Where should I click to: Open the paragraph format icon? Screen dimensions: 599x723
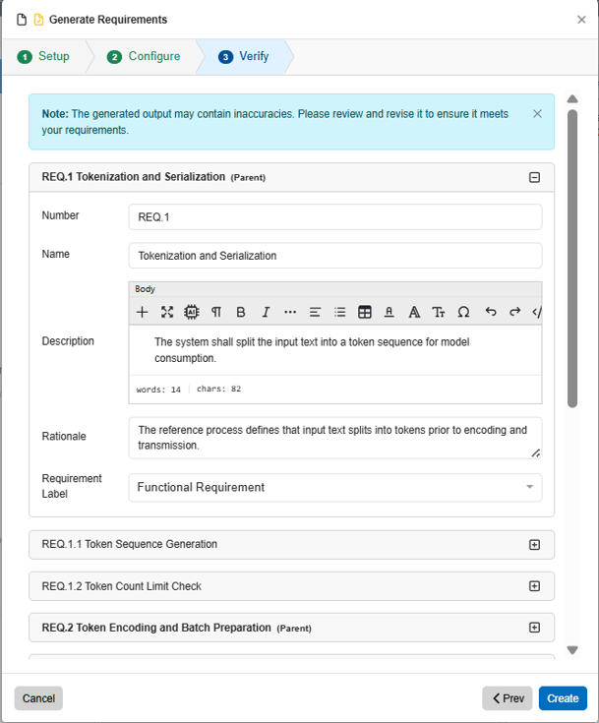tap(216, 312)
